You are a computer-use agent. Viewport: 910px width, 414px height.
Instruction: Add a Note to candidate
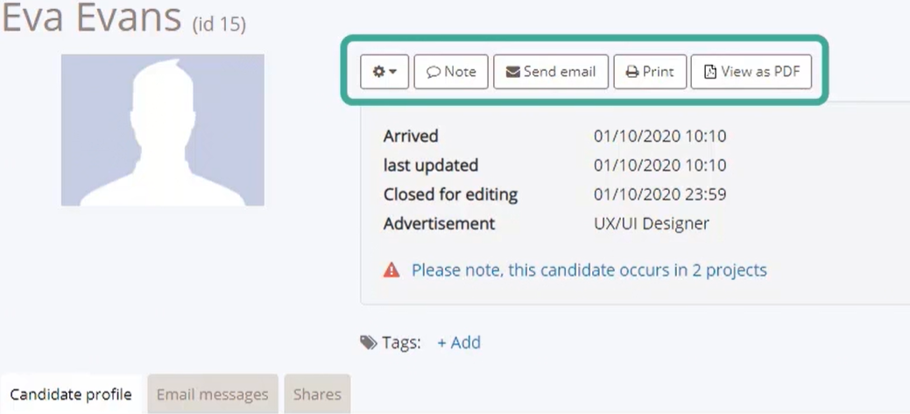(451, 72)
